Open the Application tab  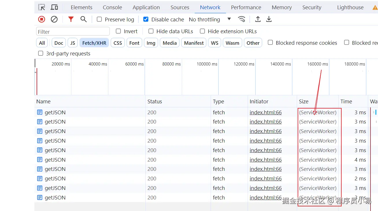pyautogui.click(x=146, y=8)
